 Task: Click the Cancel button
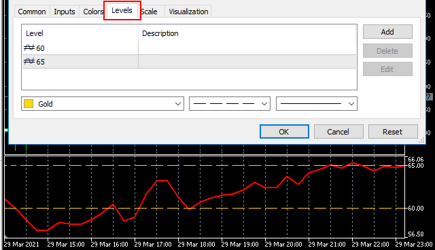click(x=338, y=132)
